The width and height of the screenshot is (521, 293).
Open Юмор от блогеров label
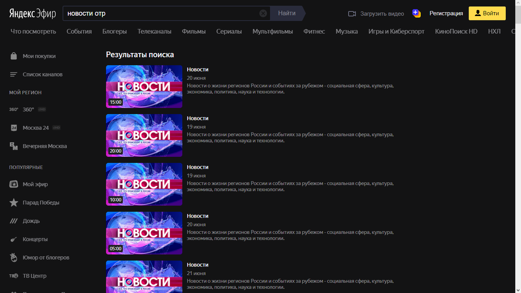pos(46,257)
